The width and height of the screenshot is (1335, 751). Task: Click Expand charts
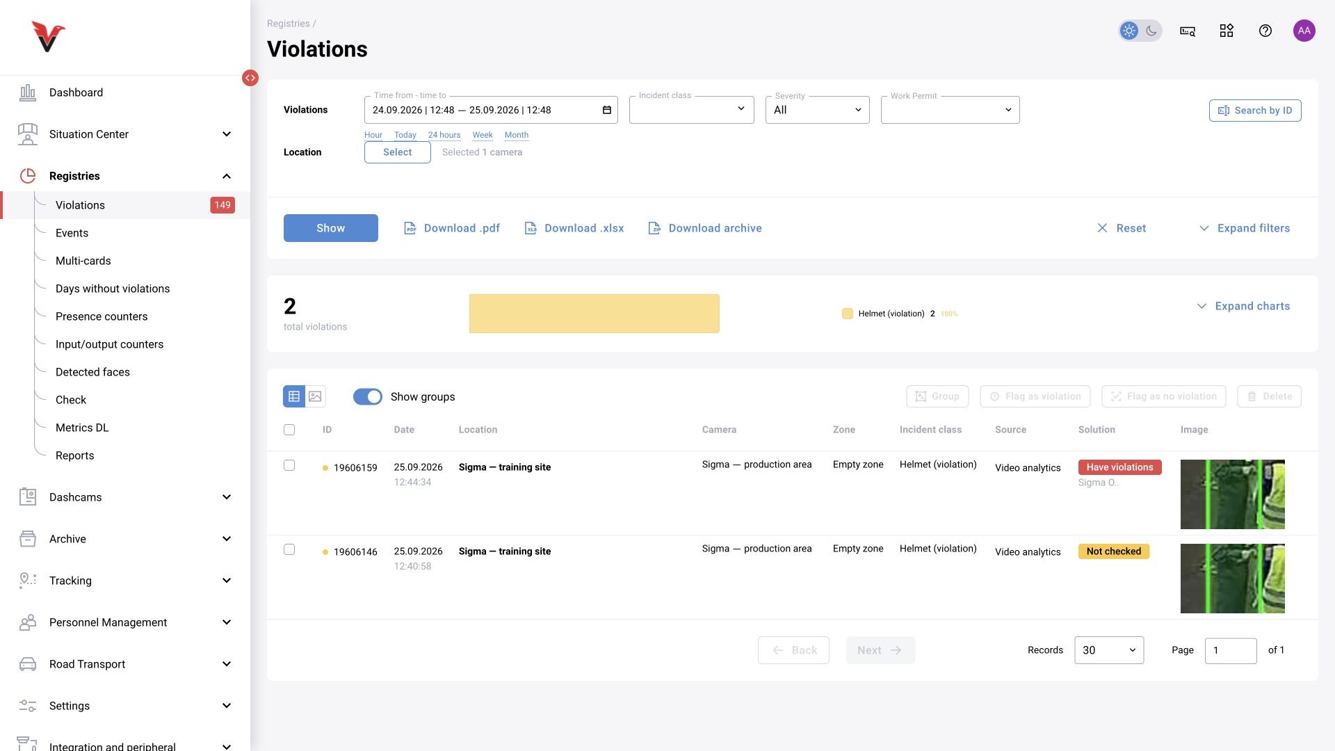tap(1243, 306)
